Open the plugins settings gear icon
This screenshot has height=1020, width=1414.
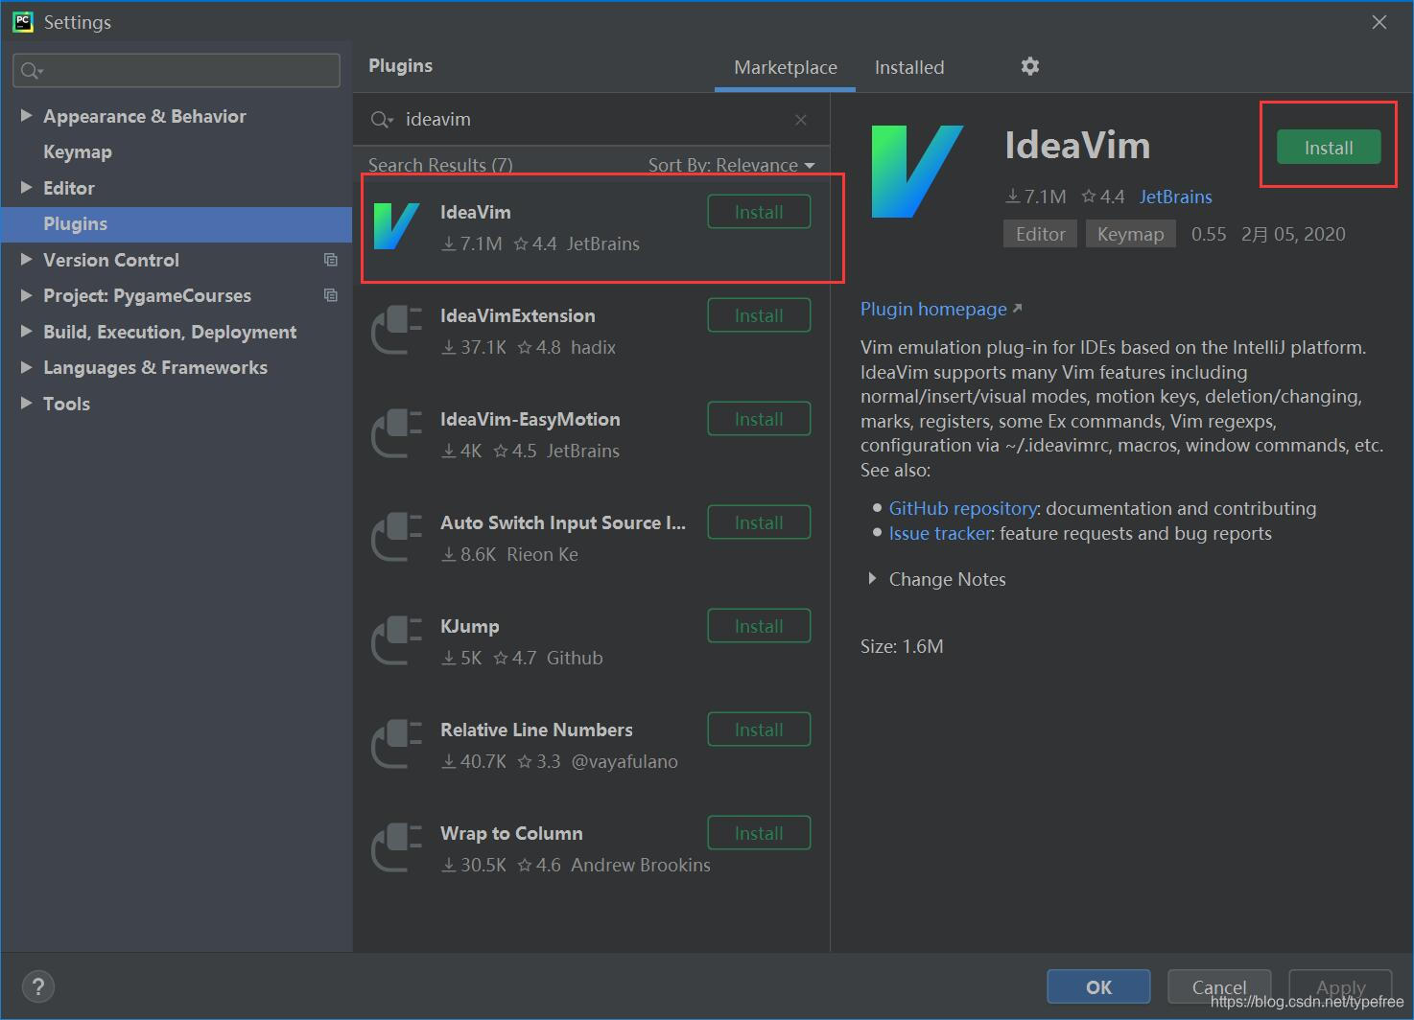click(1029, 66)
